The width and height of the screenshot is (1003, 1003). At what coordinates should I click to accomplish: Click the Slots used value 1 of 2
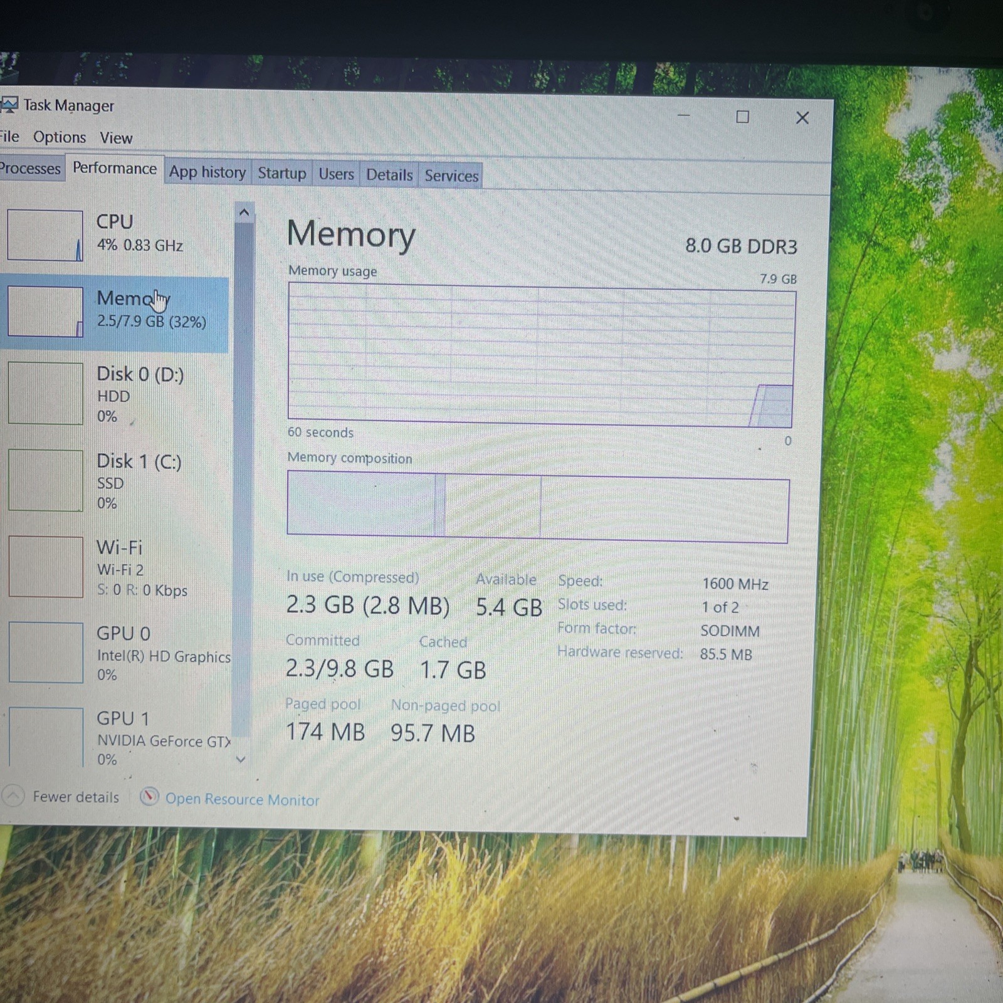pos(720,607)
